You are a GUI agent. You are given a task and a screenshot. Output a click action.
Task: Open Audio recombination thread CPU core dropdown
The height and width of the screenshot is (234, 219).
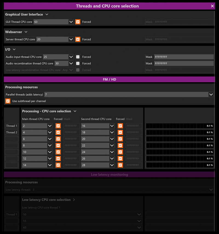pos(71,63)
